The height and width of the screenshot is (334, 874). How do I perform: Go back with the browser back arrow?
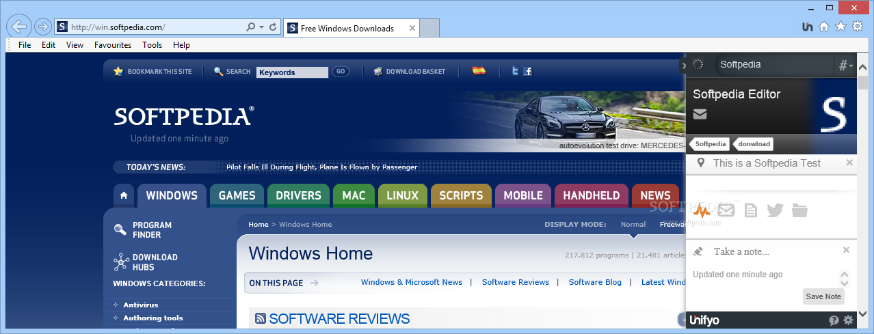pos(20,27)
